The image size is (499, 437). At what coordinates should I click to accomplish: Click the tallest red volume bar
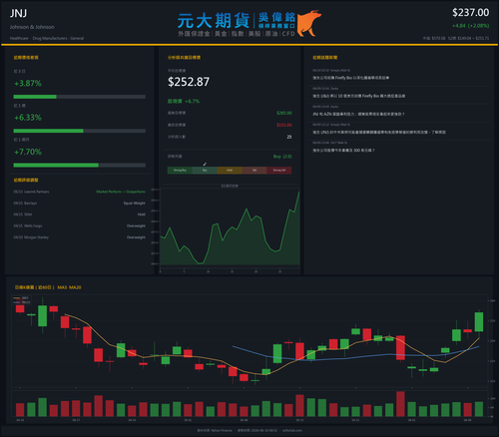pyautogui.click(x=400, y=404)
